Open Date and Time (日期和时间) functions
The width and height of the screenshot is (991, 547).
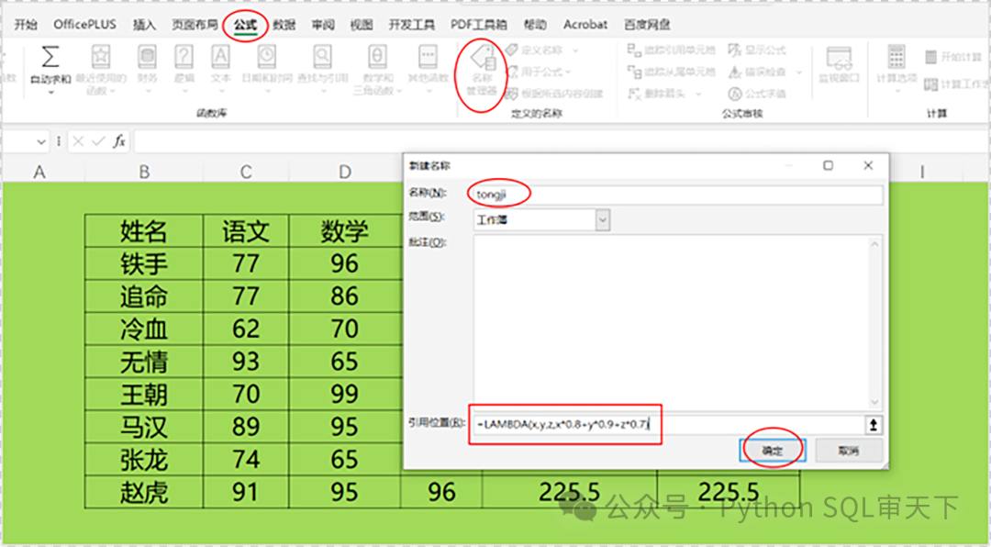[x=266, y=59]
